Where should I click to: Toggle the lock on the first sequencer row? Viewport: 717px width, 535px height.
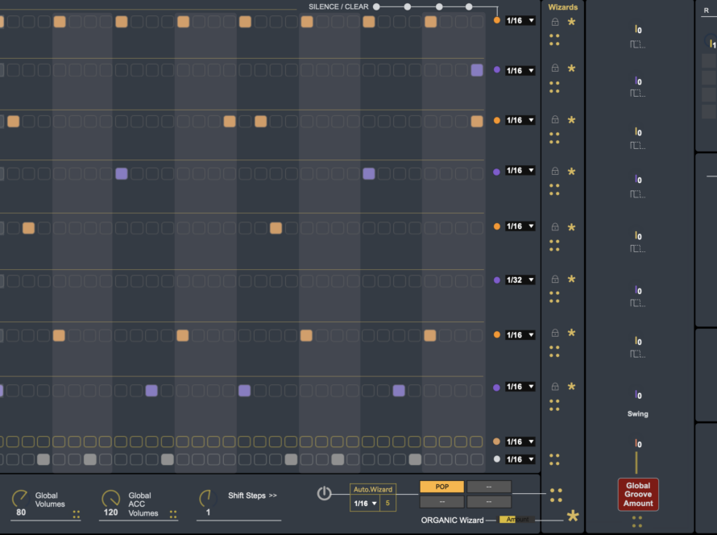[x=554, y=23]
